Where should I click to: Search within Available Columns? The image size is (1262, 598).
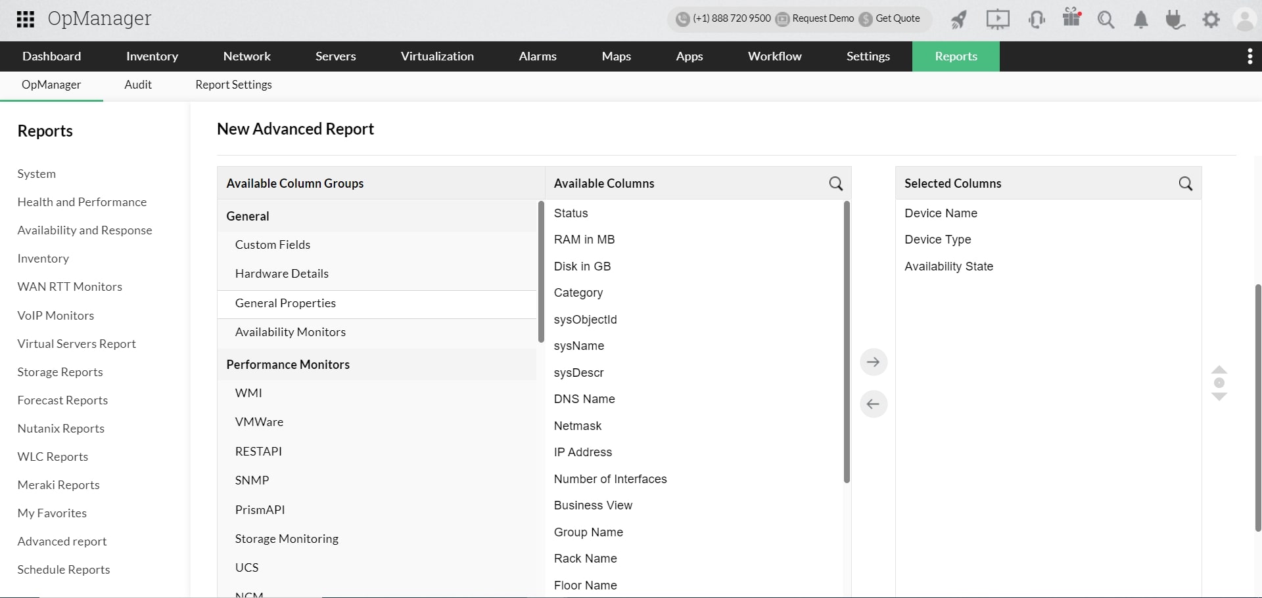(x=836, y=183)
